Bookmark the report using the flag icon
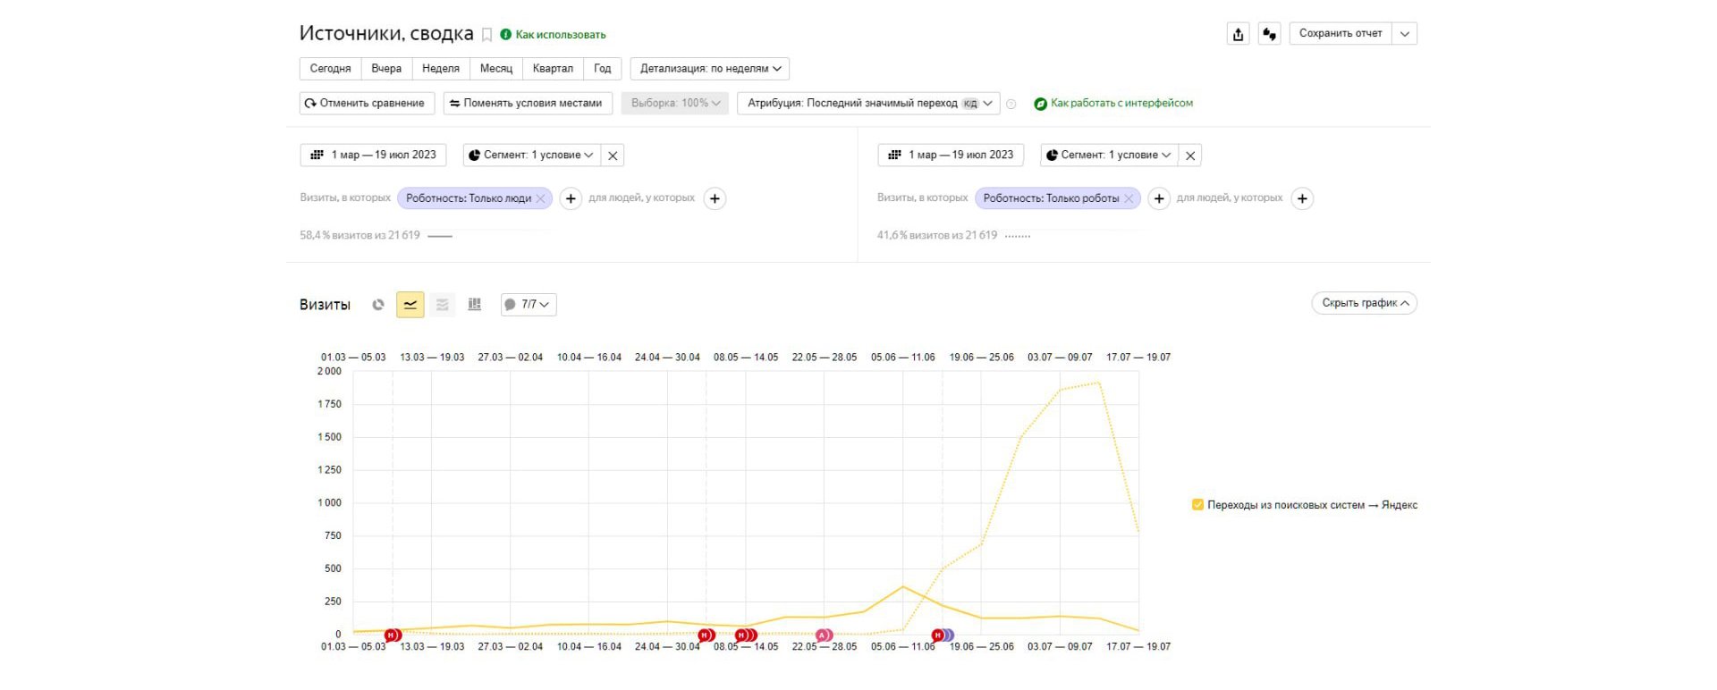 (x=487, y=35)
